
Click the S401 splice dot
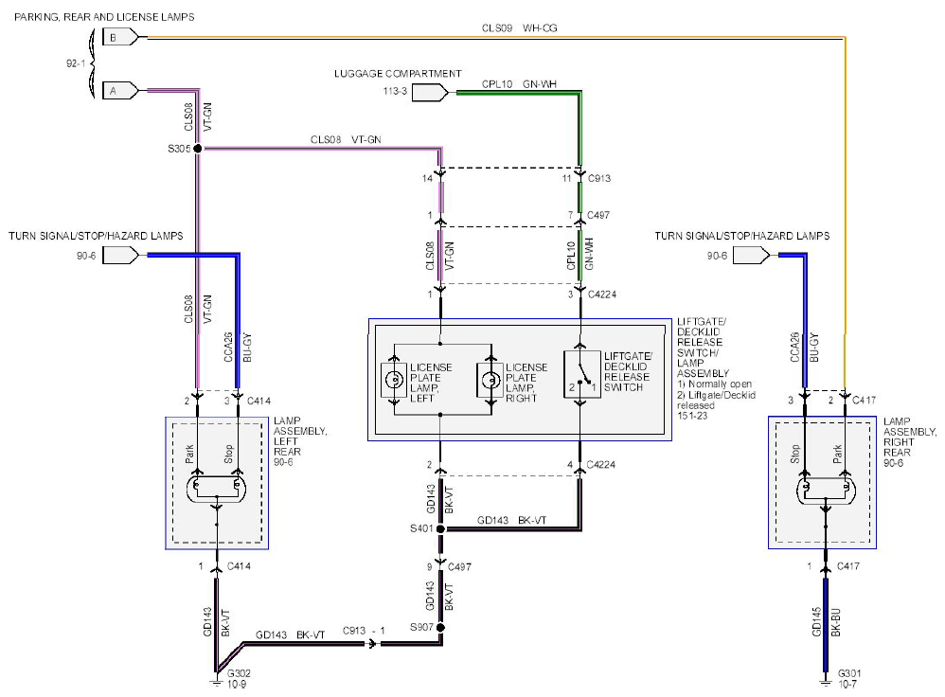[440, 528]
